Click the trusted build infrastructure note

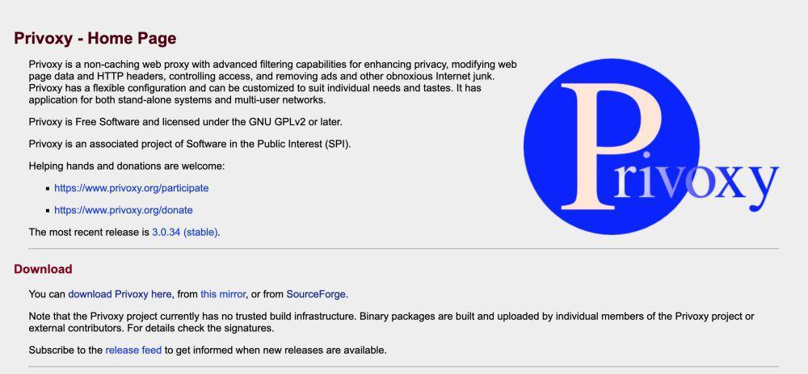pos(391,322)
